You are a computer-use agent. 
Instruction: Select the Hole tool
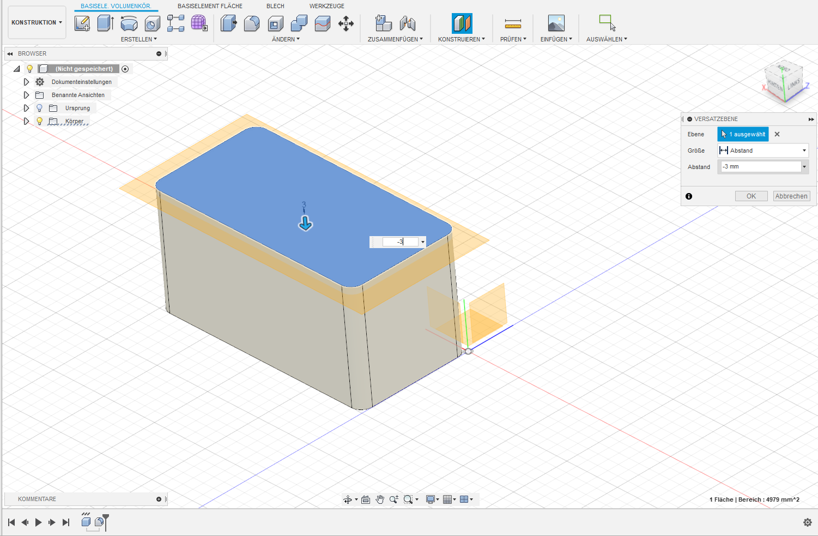click(x=153, y=23)
